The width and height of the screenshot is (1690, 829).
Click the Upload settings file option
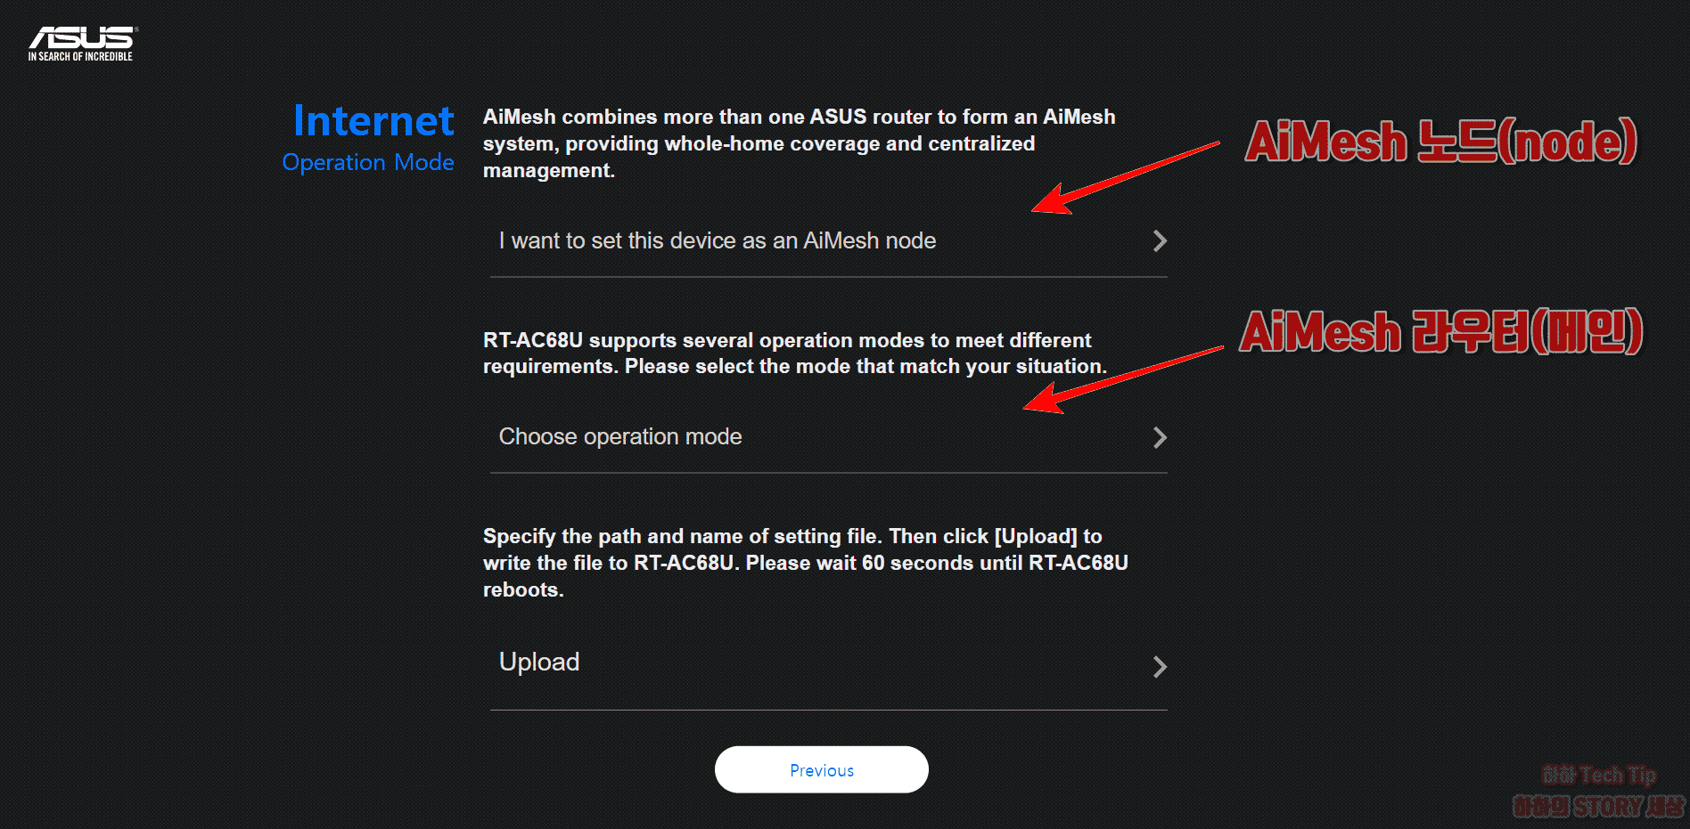pos(539,662)
